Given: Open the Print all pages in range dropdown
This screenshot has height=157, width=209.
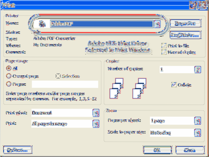Looking at the screenshot, I should pos(96,124).
